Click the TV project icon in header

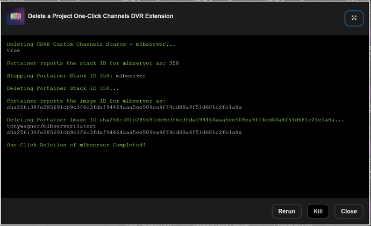16,16
